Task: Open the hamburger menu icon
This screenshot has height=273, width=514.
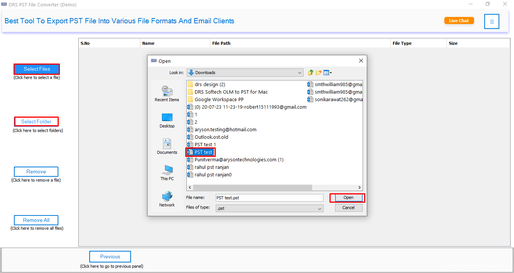Action: click(x=492, y=21)
